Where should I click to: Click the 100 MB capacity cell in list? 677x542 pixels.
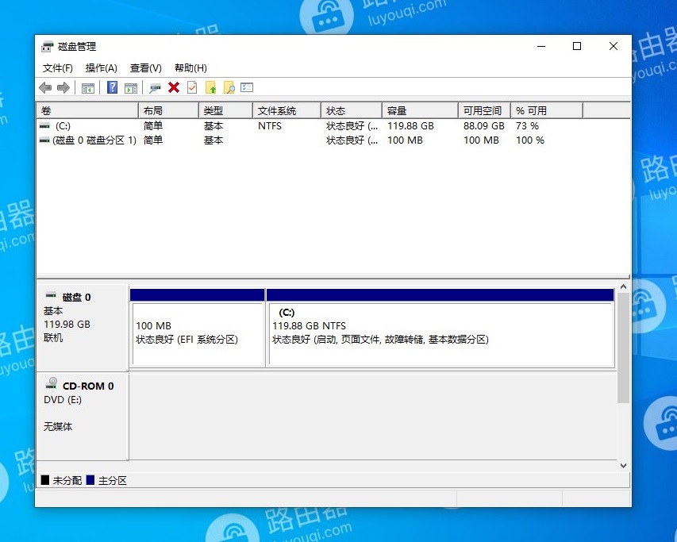(405, 140)
